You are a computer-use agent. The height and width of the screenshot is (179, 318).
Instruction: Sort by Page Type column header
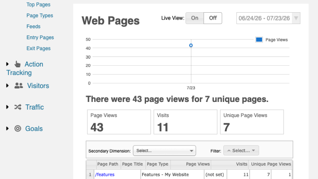(x=158, y=164)
